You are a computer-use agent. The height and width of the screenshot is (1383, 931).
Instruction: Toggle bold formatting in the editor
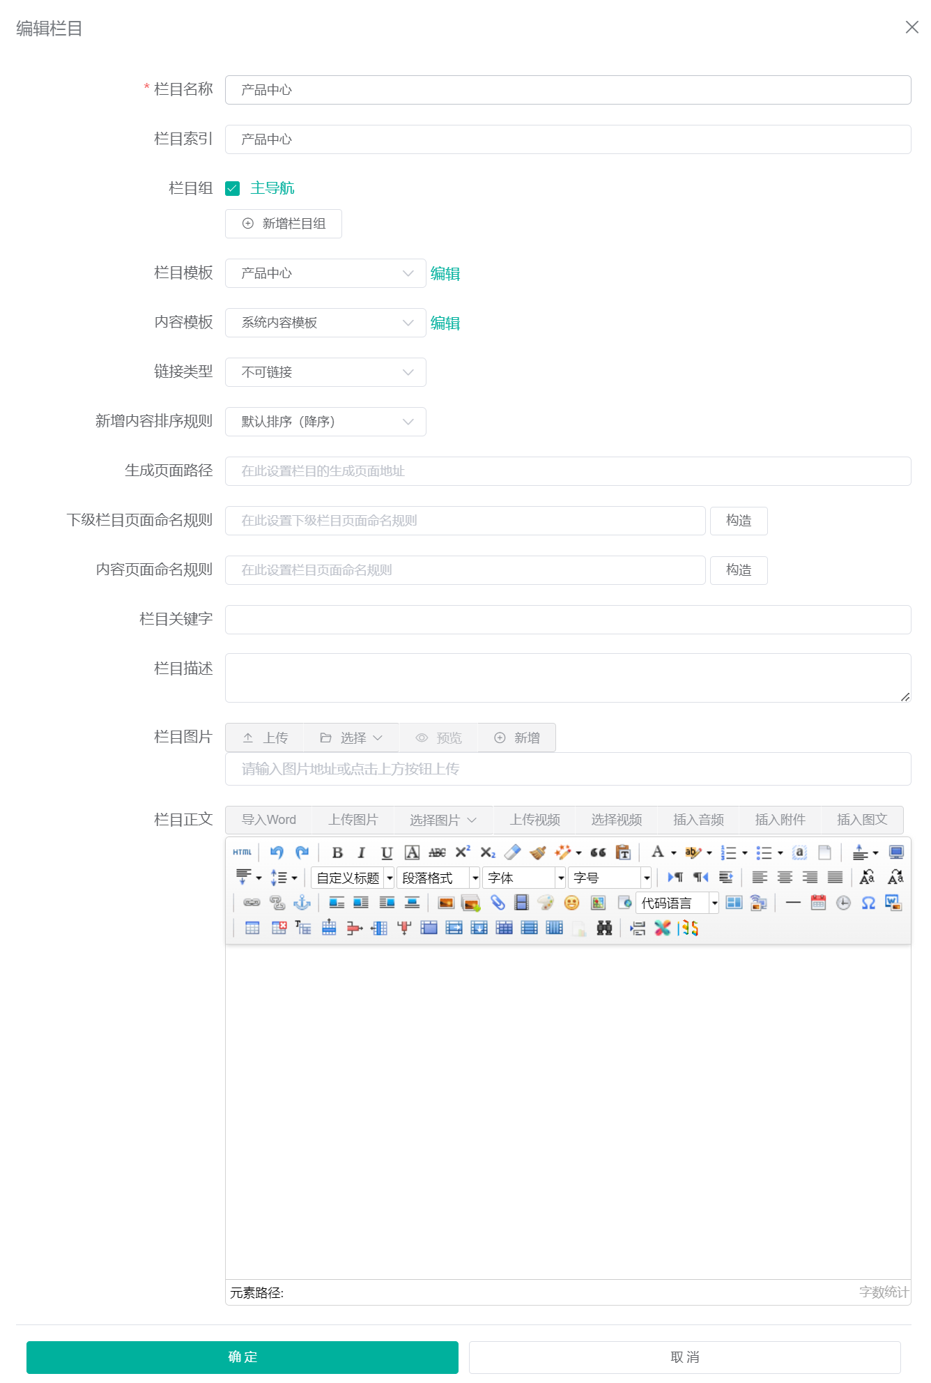[337, 853]
